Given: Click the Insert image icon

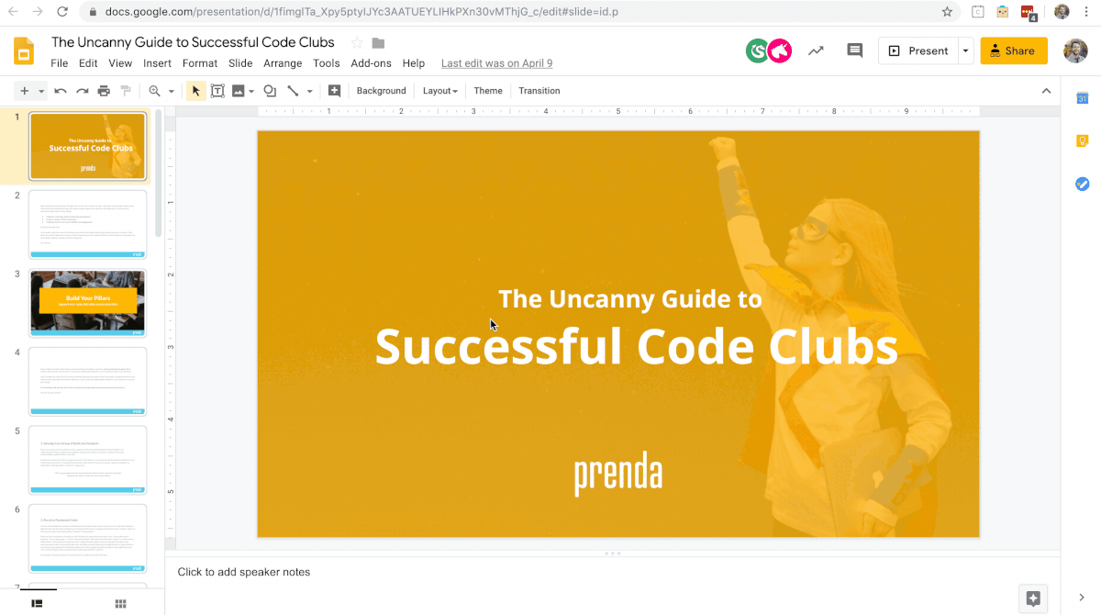Looking at the screenshot, I should [239, 91].
